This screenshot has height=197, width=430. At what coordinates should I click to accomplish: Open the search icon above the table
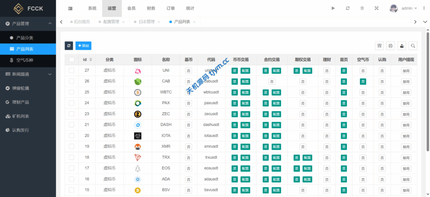pyautogui.click(x=413, y=46)
